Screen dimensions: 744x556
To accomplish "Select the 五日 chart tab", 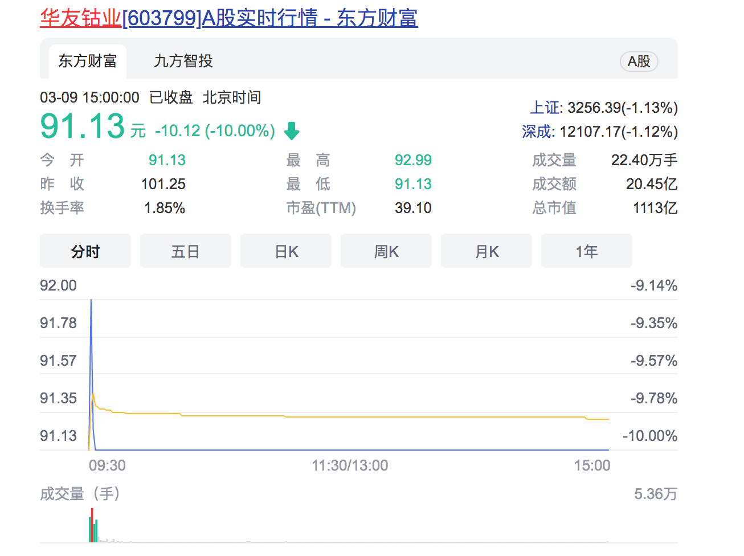I will (x=186, y=251).
